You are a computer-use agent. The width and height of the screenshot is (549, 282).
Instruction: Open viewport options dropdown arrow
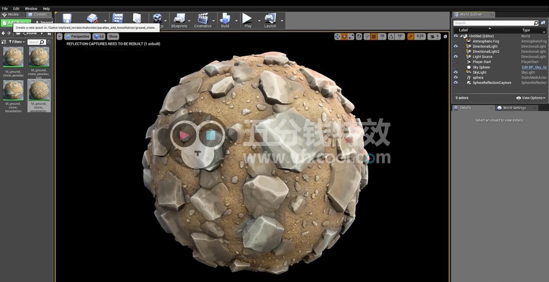coord(59,37)
